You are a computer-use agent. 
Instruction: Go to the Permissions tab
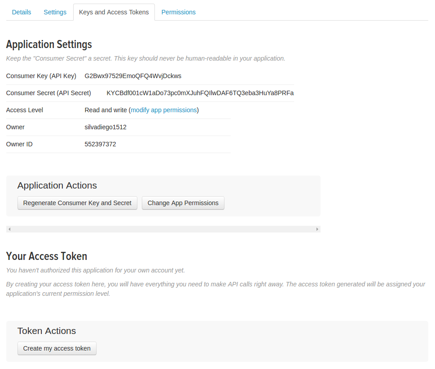click(178, 12)
